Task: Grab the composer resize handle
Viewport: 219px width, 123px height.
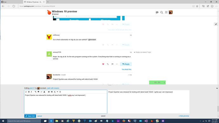Action: click(110, 85)
